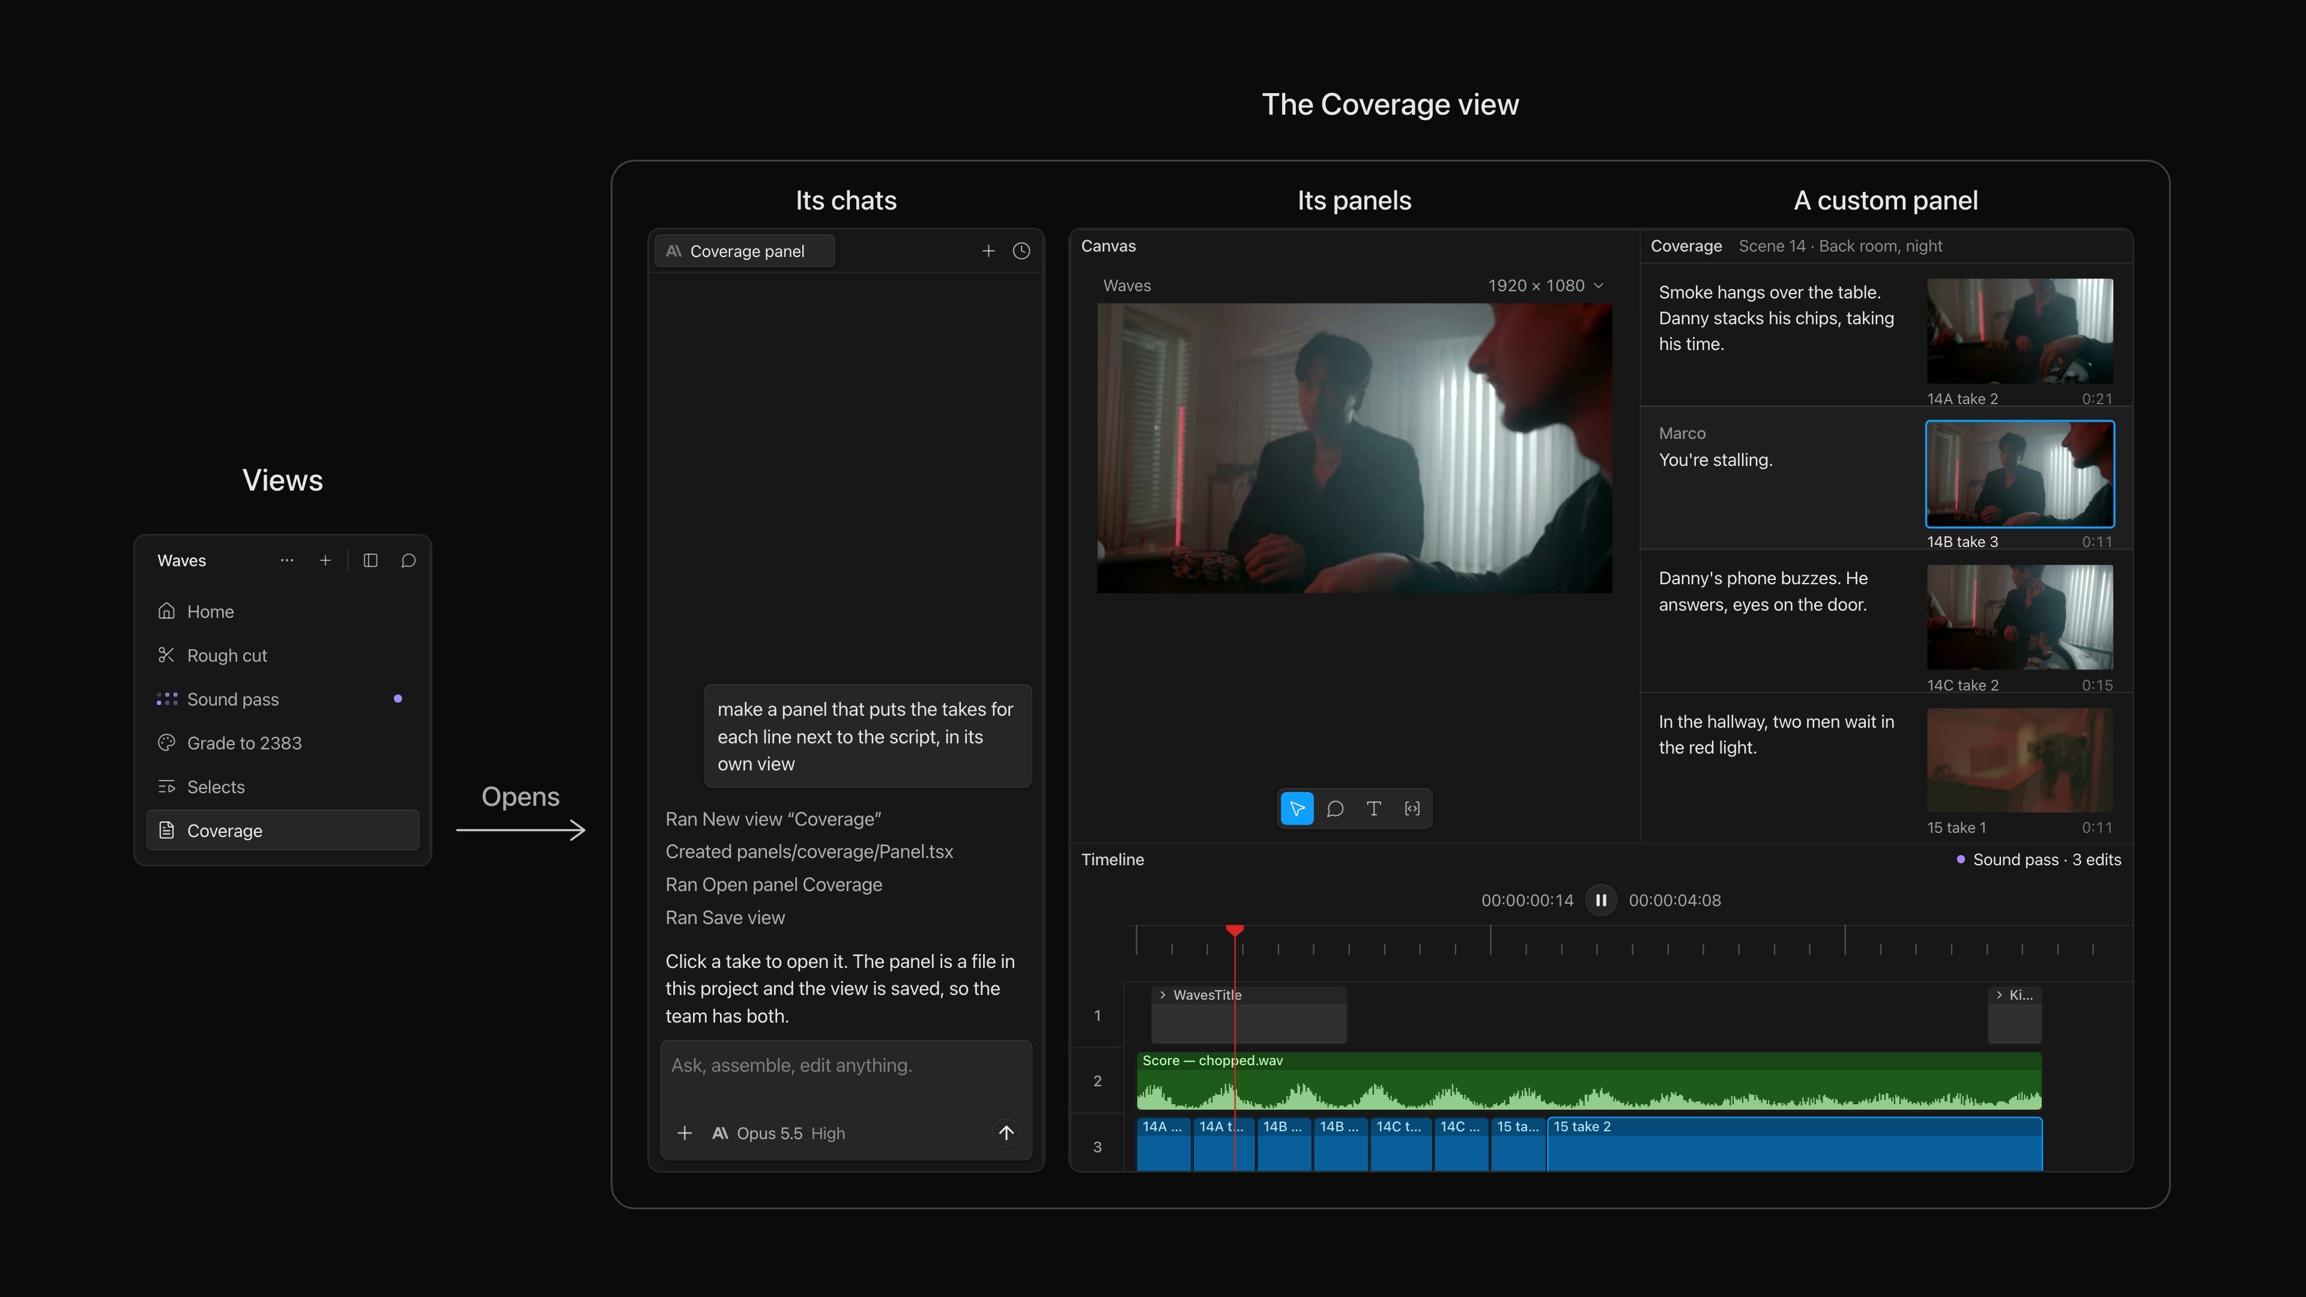Select the pointer tool in canvas toolbar
Image resolution: width=2306 pixels, height=1297 pixels.
(x=1297, y=809)
